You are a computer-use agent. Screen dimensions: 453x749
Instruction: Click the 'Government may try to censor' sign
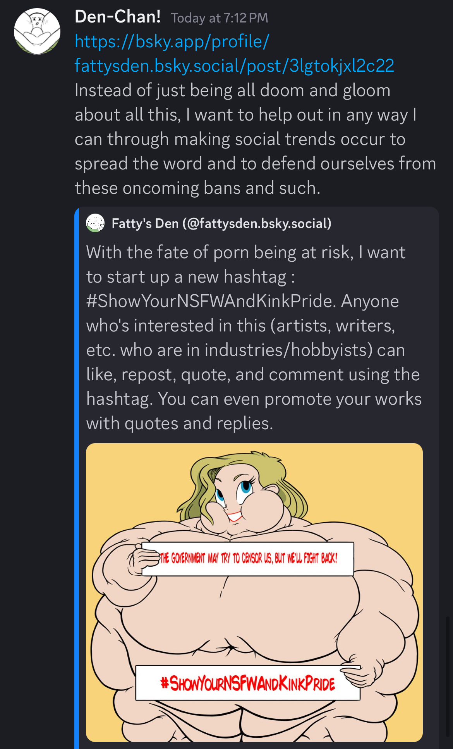248,559
